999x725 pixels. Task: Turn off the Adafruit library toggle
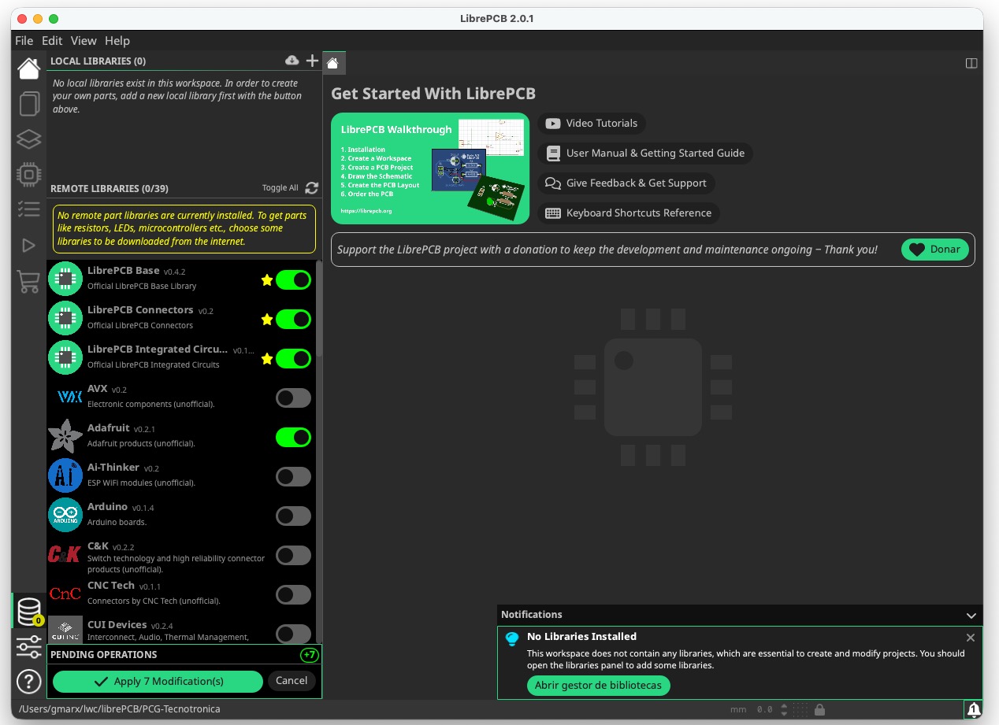293,437
